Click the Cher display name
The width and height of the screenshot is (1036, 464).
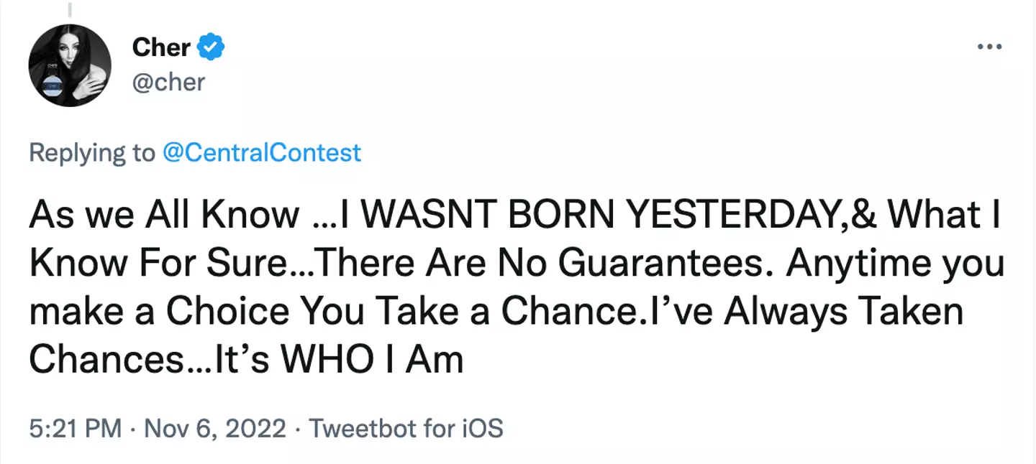161,47
